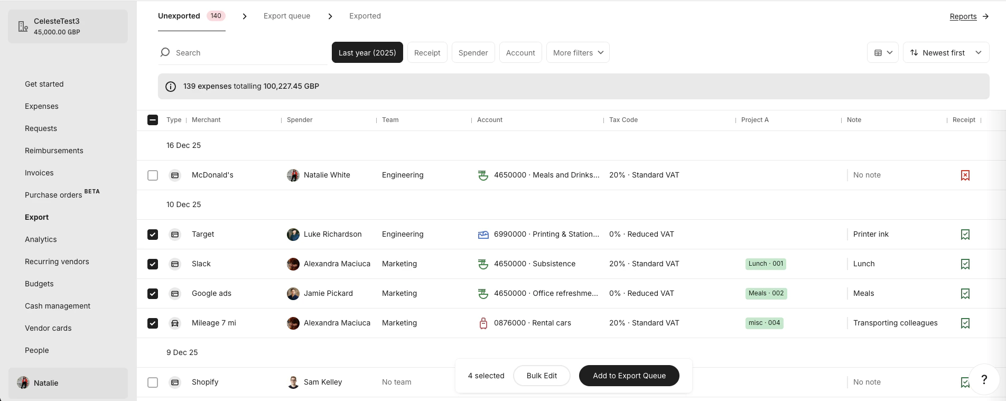Click the info icon in the expenses summary
This screenshot has width=1006, height=401.
[x=171, y=87]
